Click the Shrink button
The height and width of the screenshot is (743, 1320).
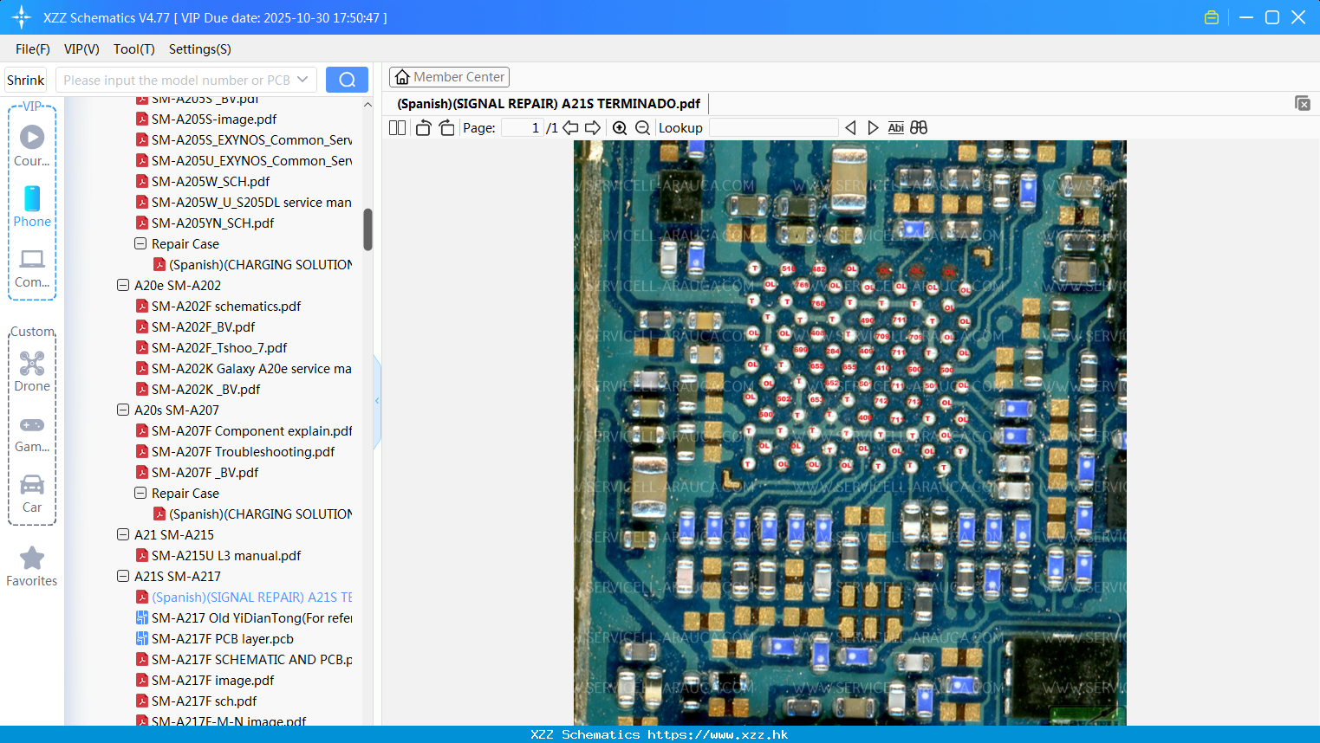click(26, 80)
